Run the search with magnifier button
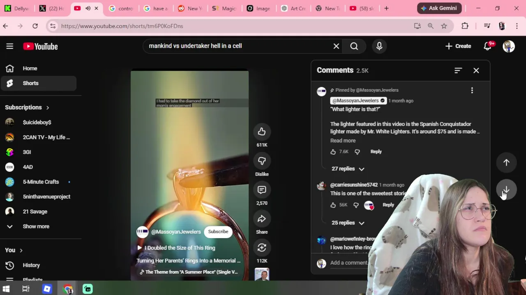Viewport: 526px width, 295px height. click(354, 46)
